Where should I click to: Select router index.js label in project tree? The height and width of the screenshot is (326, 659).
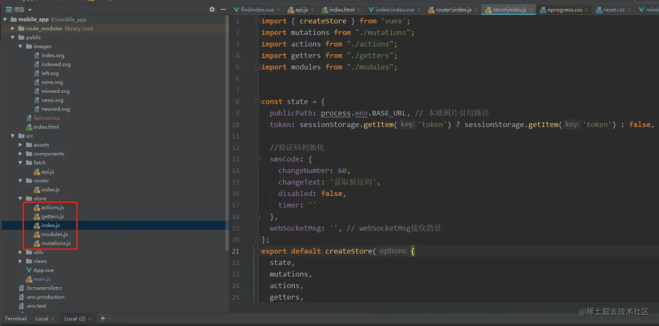51,190
